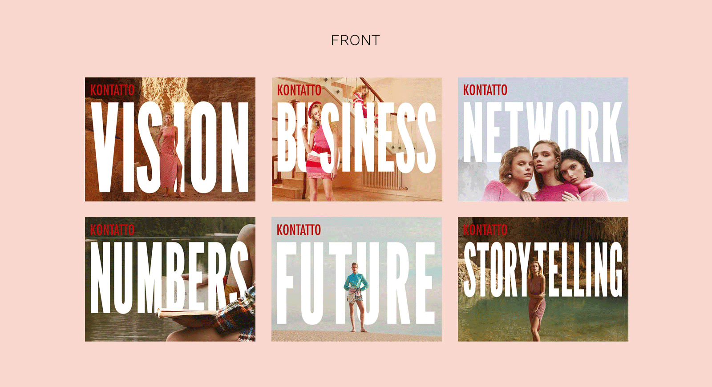Select the large NUMBERS title word
712x387 pixels.
click(169, 278)
